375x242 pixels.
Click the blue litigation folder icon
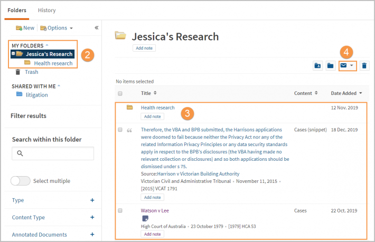[20, 94]
